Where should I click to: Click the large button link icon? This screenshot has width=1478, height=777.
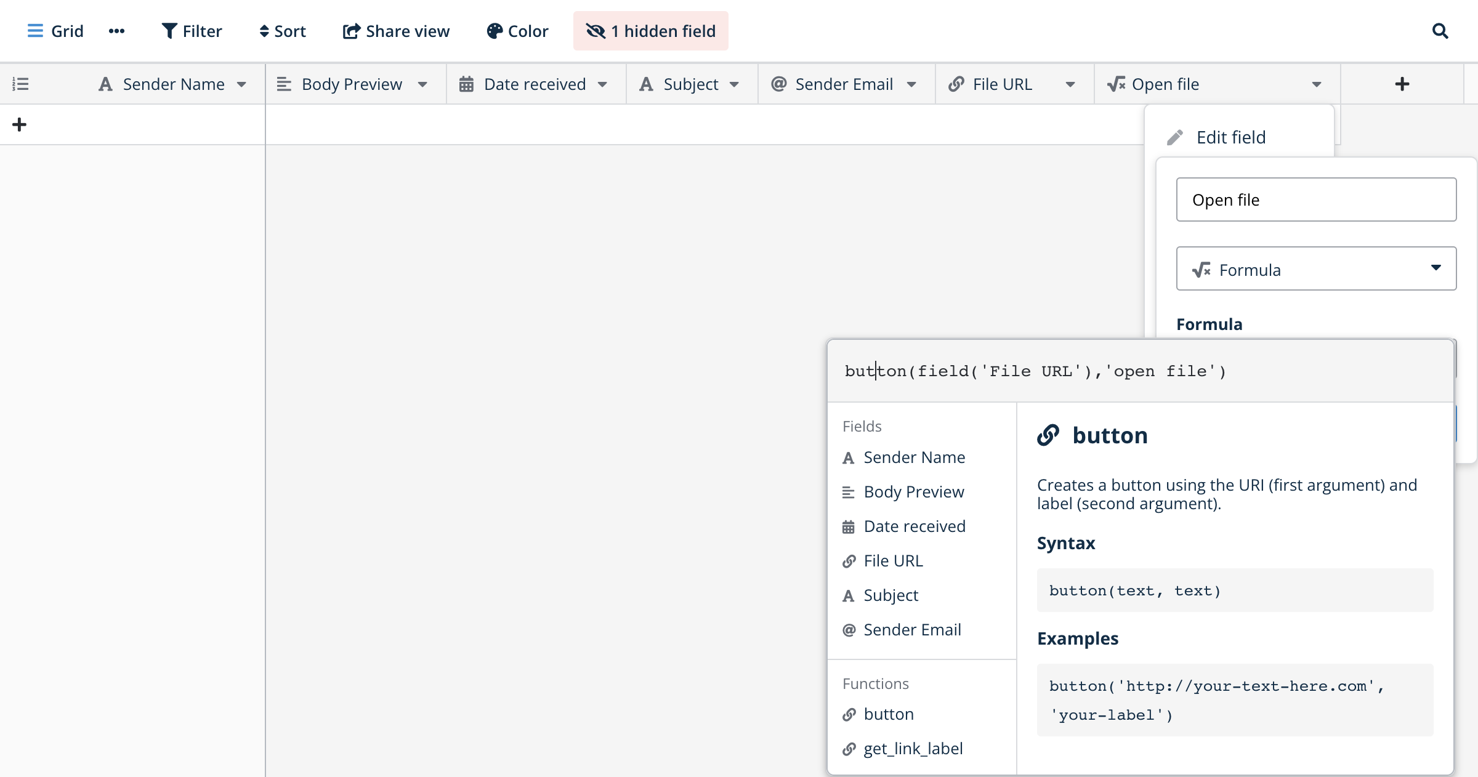tap(1048, 435)
